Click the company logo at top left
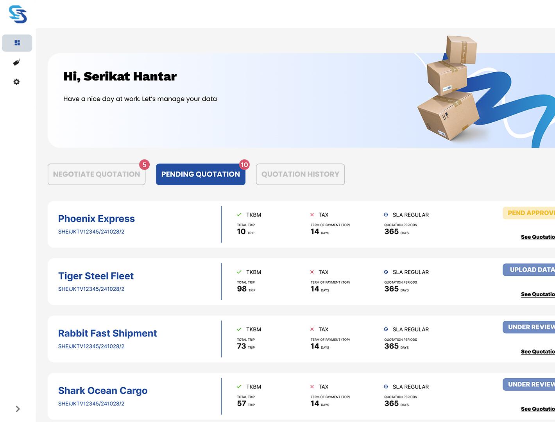555x422 pixels. (18, 14)
